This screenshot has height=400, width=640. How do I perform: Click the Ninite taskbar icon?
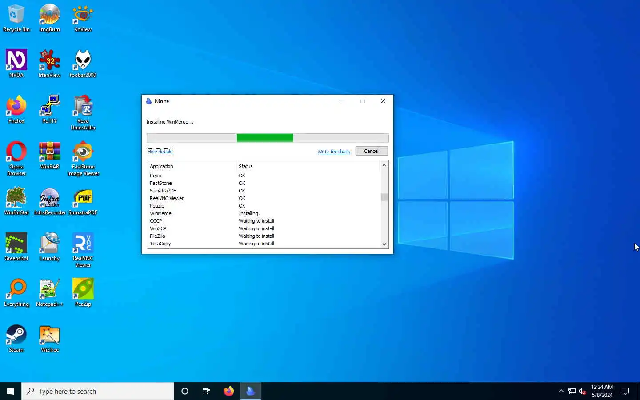tap(251, 391)
